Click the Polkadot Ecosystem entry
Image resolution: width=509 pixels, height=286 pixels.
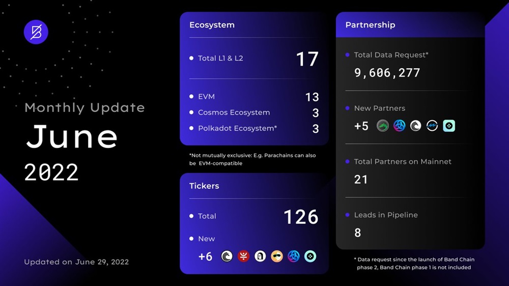tap(237, 128)
